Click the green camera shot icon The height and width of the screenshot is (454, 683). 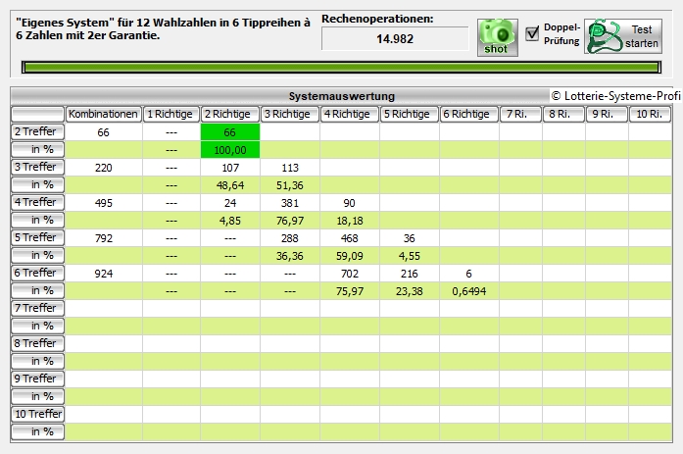pos(498,37)
